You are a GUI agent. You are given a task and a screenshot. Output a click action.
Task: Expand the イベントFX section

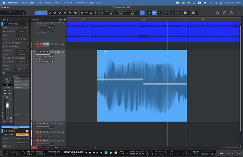tap(3, 135)
